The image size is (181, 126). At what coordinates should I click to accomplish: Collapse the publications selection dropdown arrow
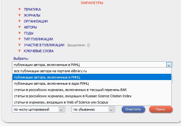click(169, 65)
